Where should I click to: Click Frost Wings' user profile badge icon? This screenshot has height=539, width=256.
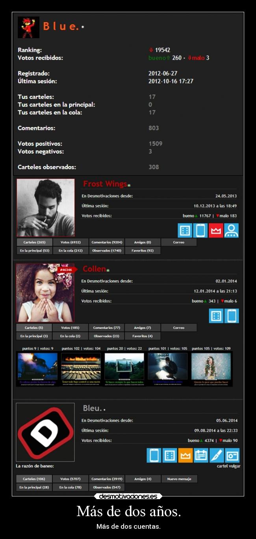pos(231,230)
